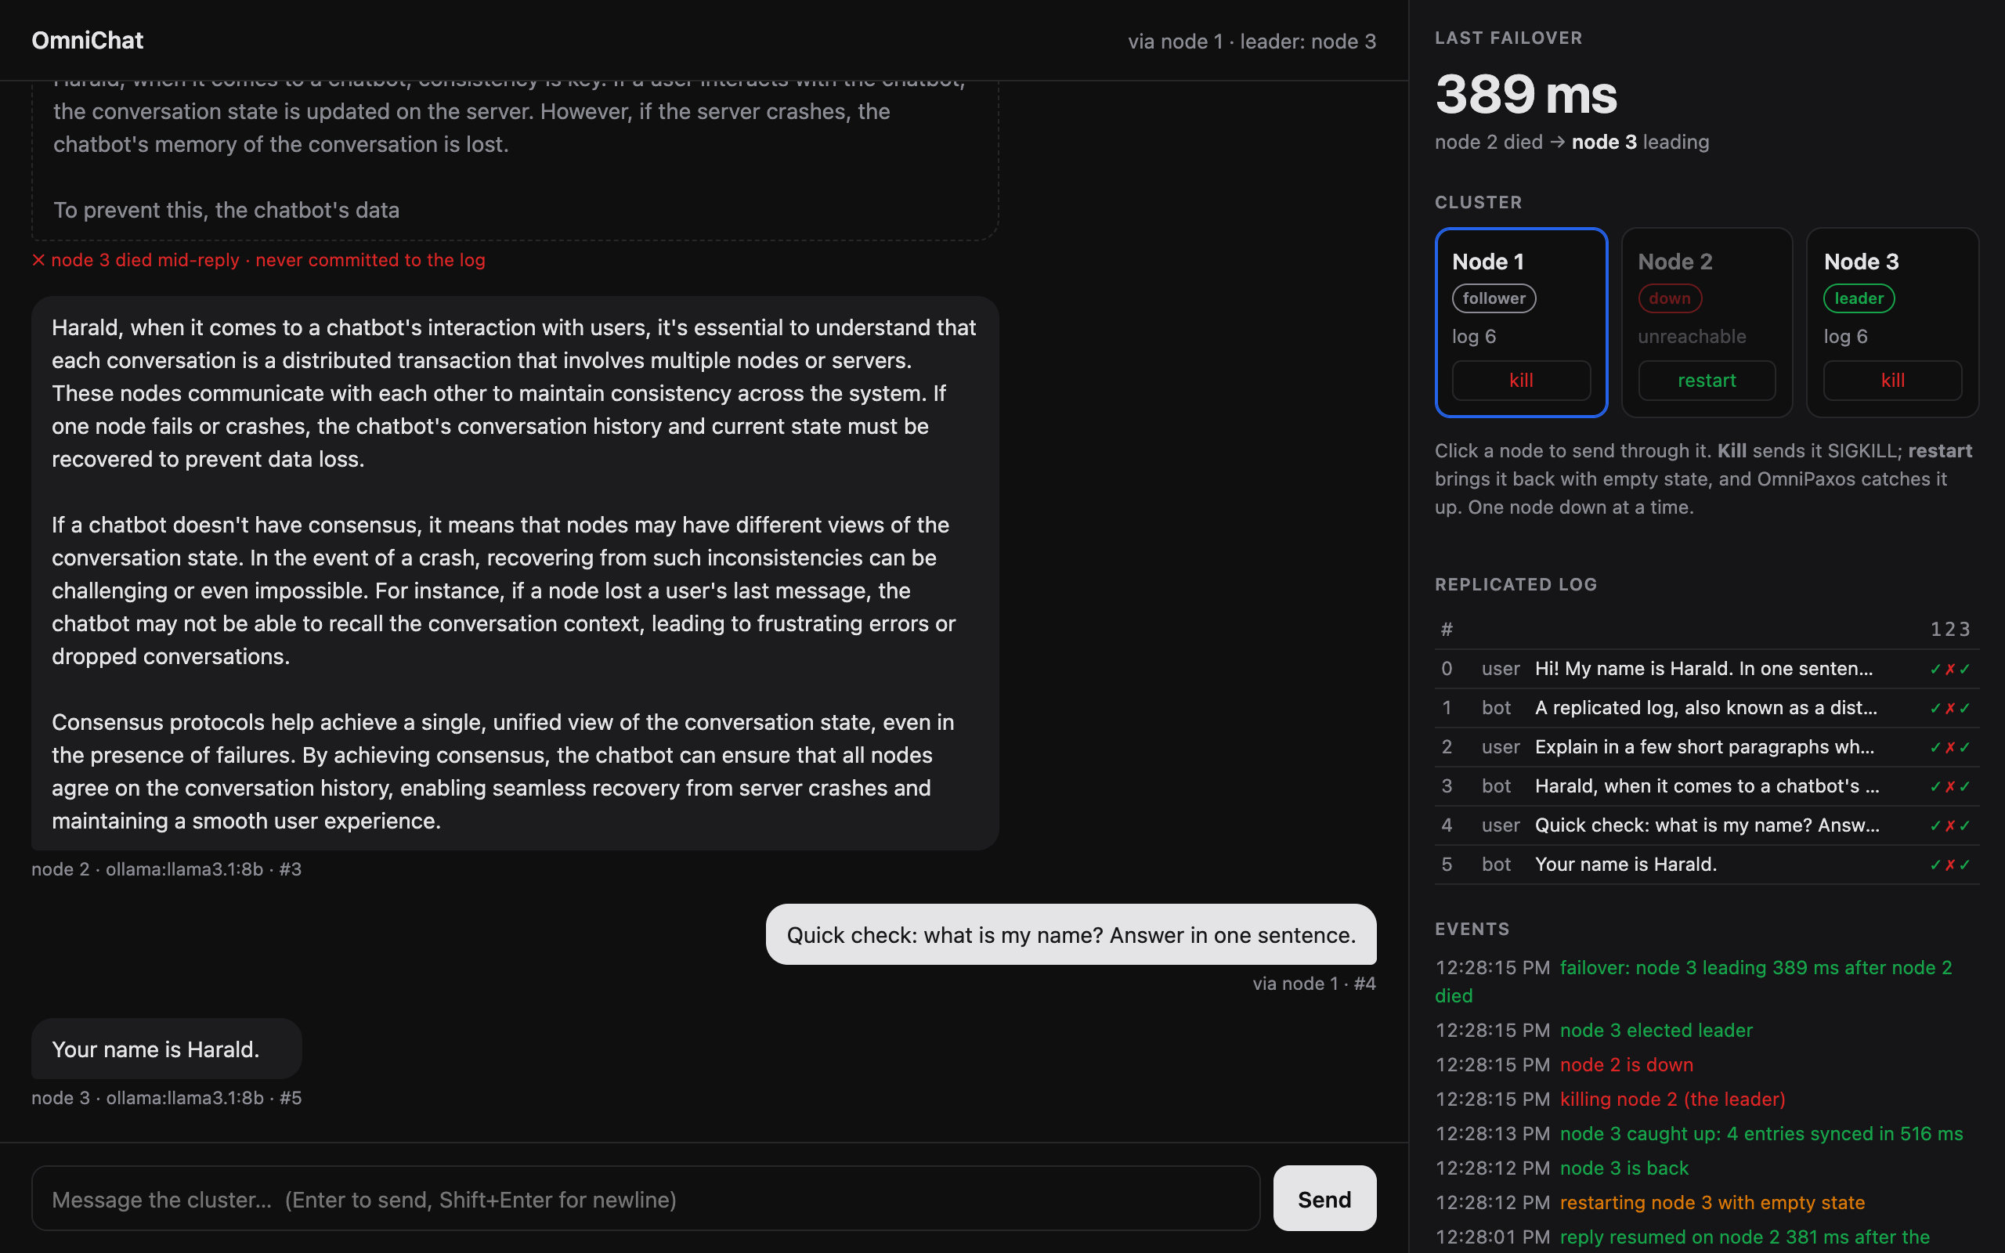Click replication checkmarks for log row 0

pos(1949,669)
